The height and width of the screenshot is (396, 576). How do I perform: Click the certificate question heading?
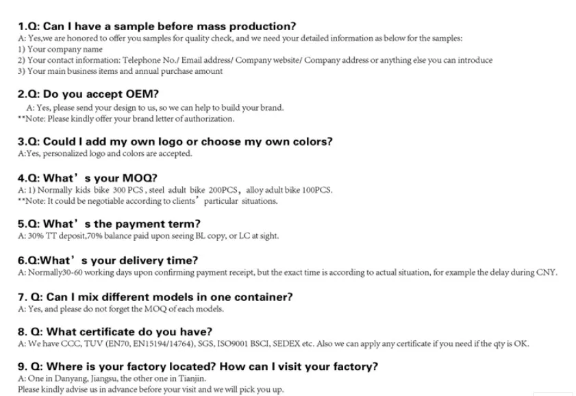pos(114,332)
